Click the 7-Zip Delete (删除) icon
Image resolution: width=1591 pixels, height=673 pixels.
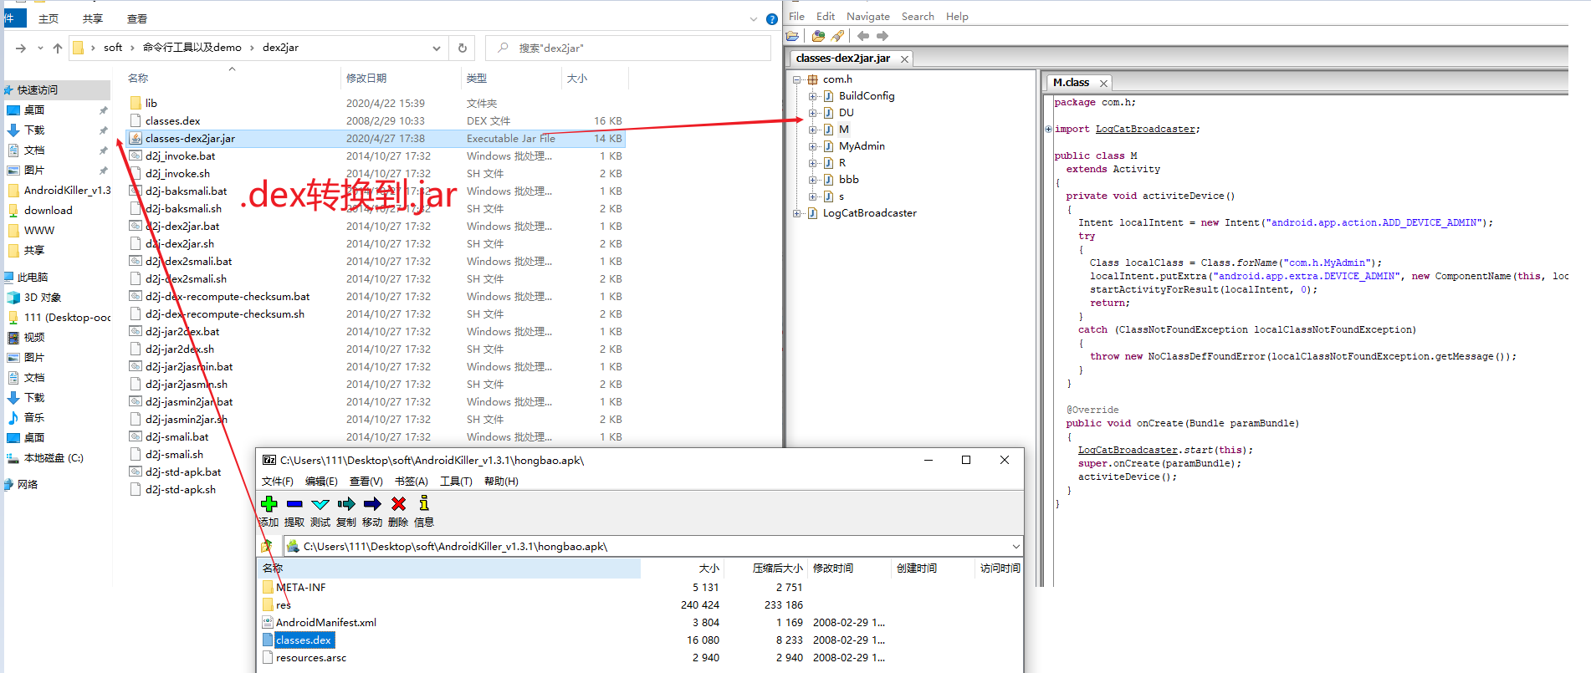tap(398, 503)
